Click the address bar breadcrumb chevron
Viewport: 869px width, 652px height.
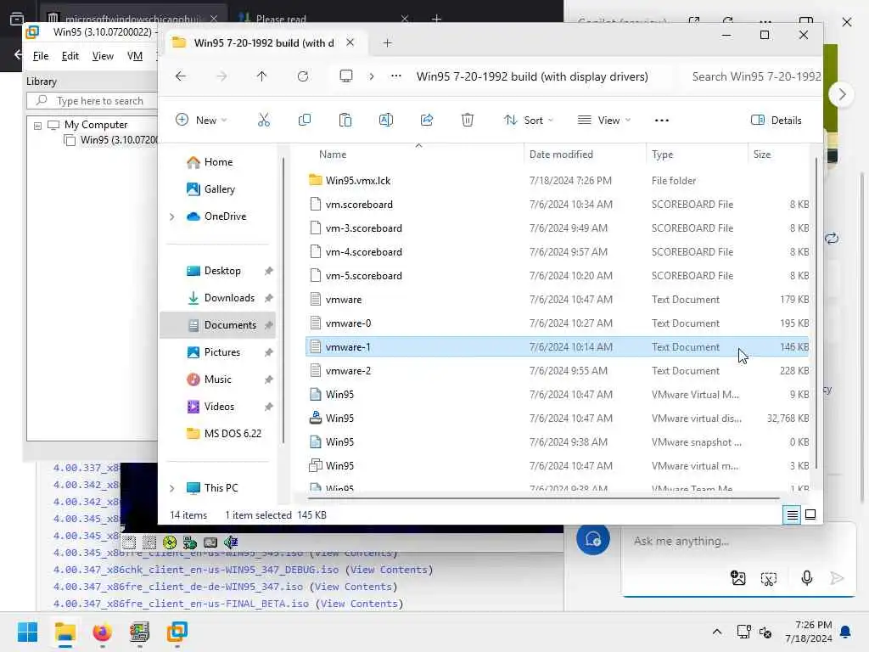(372, 76)
